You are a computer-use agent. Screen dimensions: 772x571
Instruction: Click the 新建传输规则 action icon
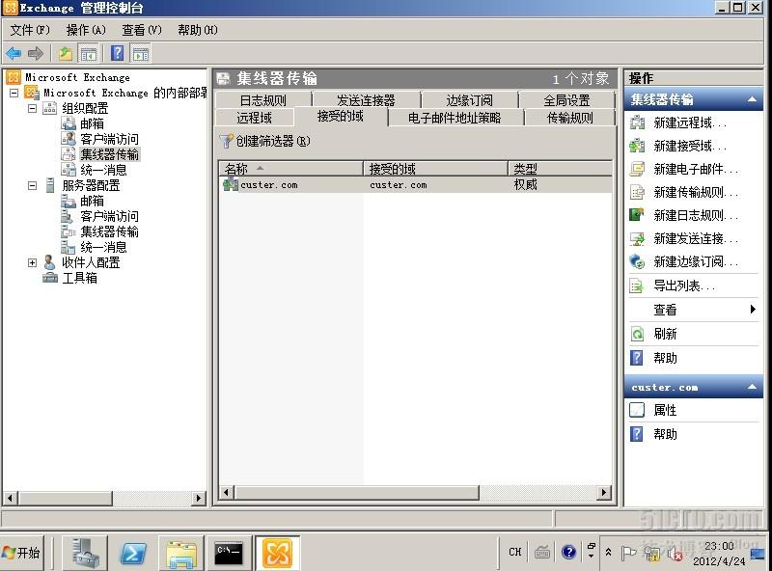[x=637, y=192]
